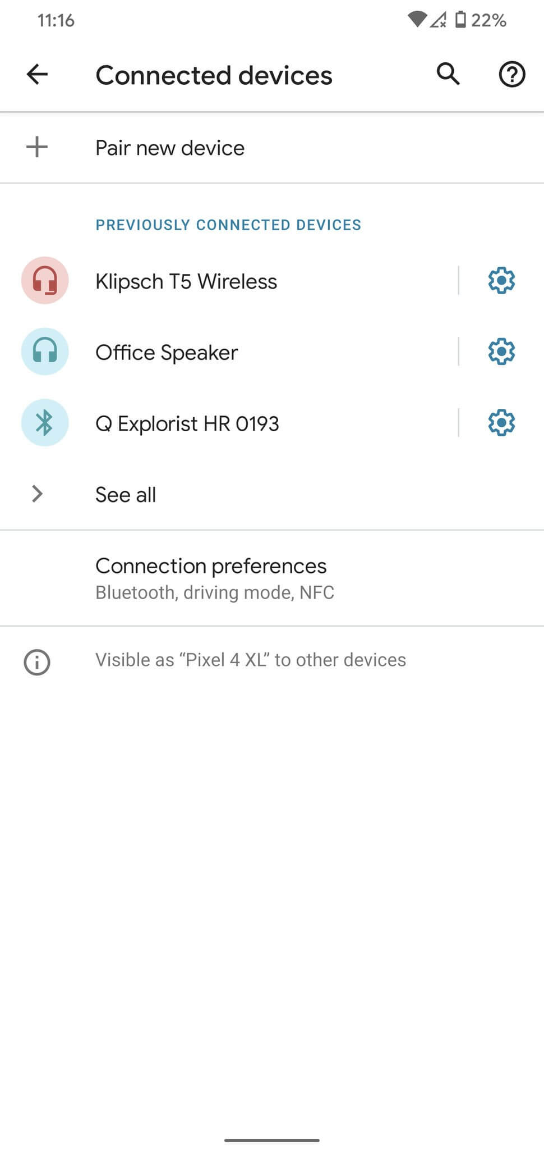Tap See all previously connected devices

(126, 495)
